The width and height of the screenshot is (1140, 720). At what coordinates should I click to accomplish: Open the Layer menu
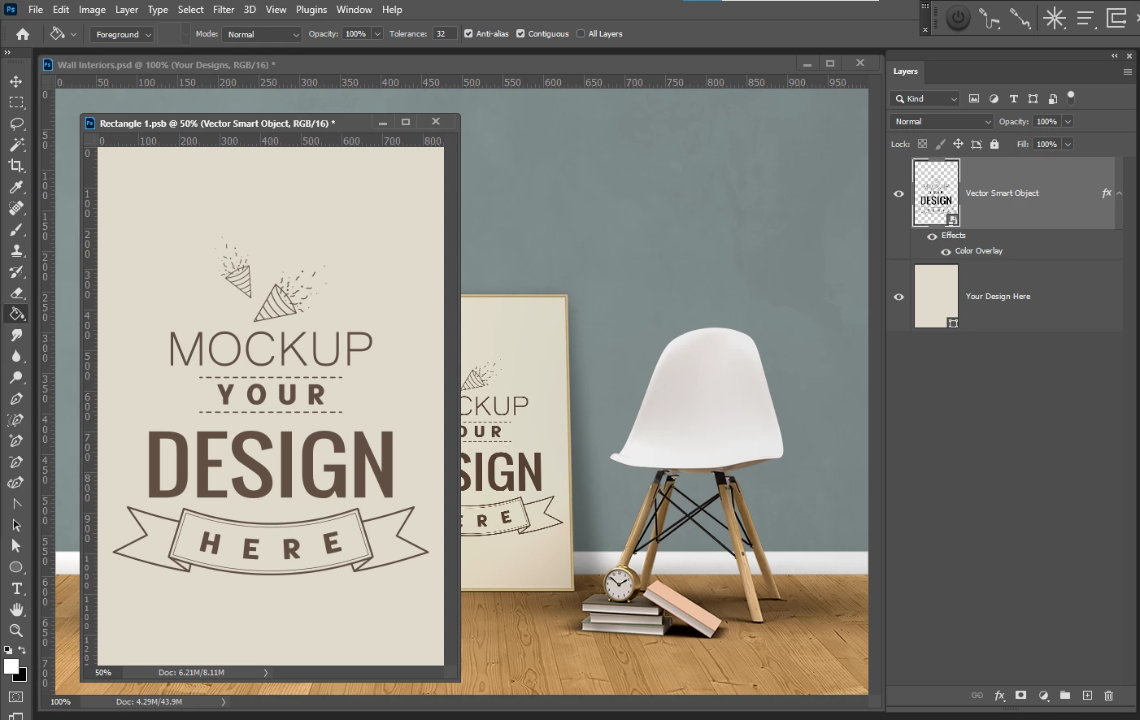126,10
